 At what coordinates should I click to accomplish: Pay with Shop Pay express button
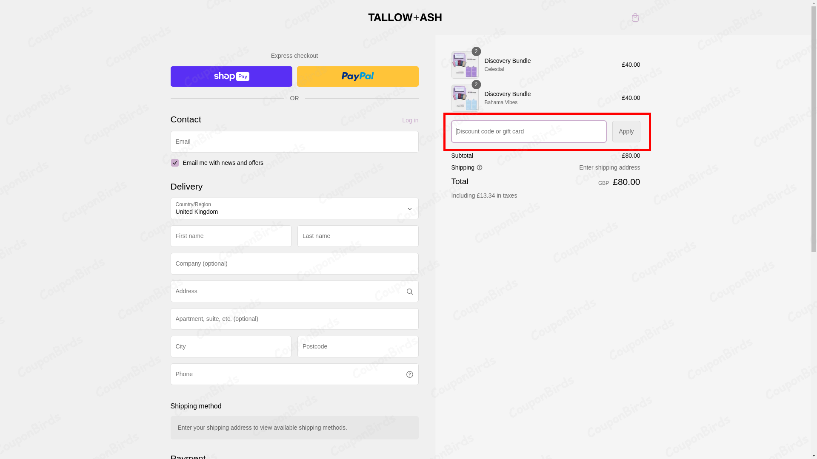tap(231, 76)
